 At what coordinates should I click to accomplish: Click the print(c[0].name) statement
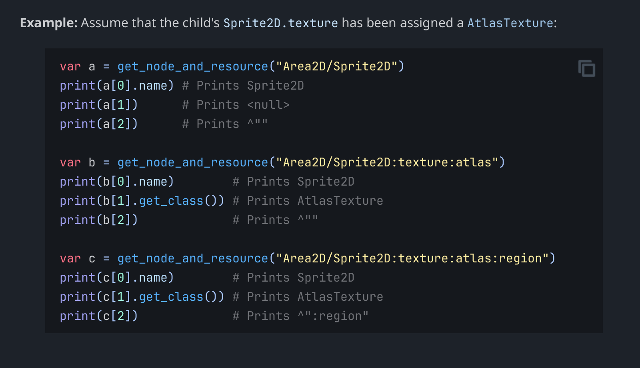[x=116, y=278]
